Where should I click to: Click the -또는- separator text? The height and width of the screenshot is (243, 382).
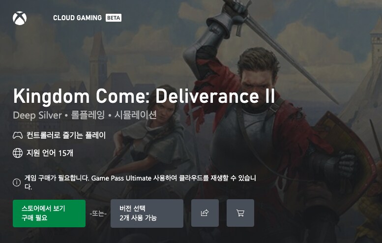pos(98,213)
